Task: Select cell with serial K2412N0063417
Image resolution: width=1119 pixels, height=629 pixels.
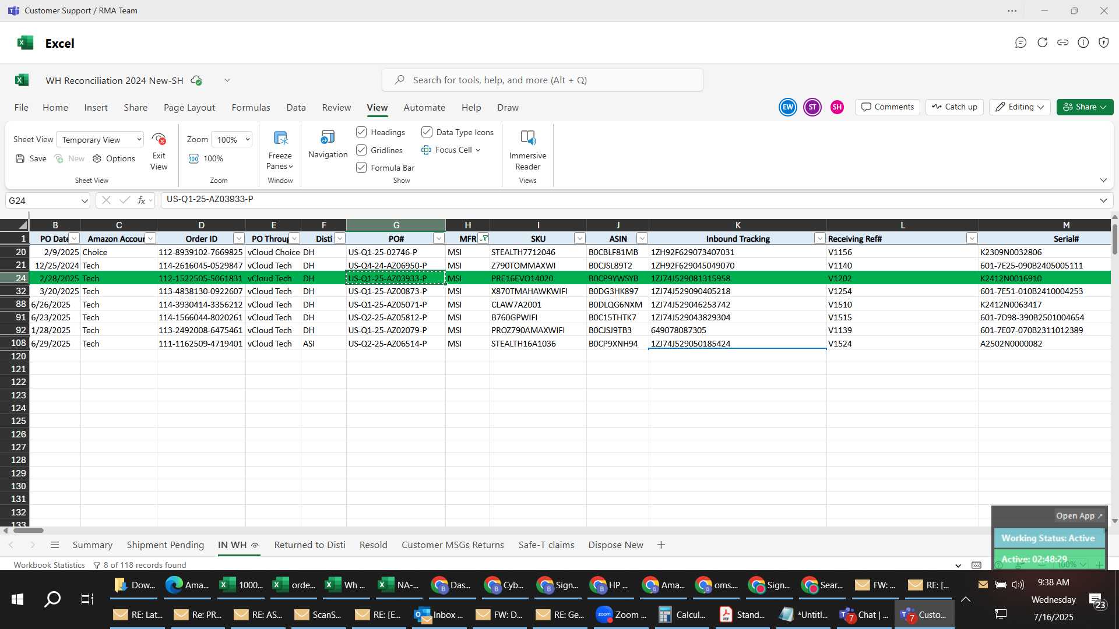Action: coord(1044,305)
